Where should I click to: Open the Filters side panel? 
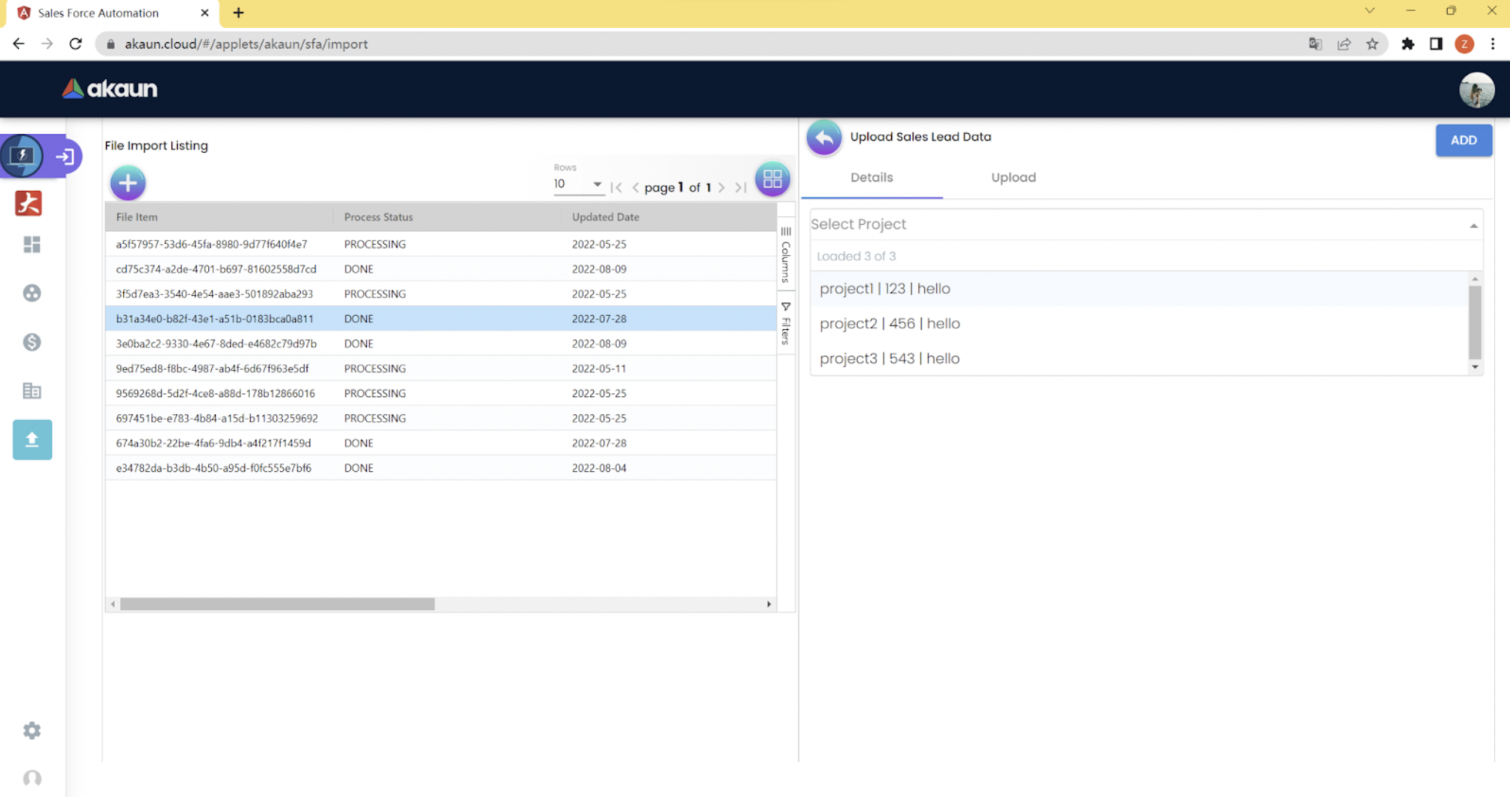pos(786,323)
